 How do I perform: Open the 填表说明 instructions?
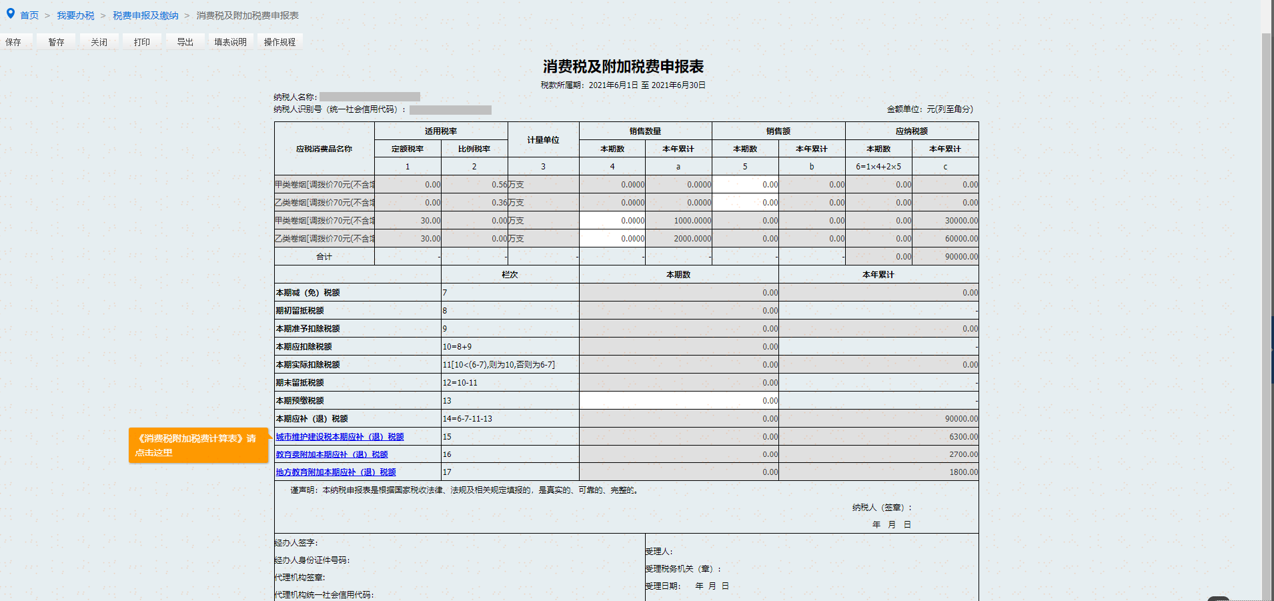[230, 42]
